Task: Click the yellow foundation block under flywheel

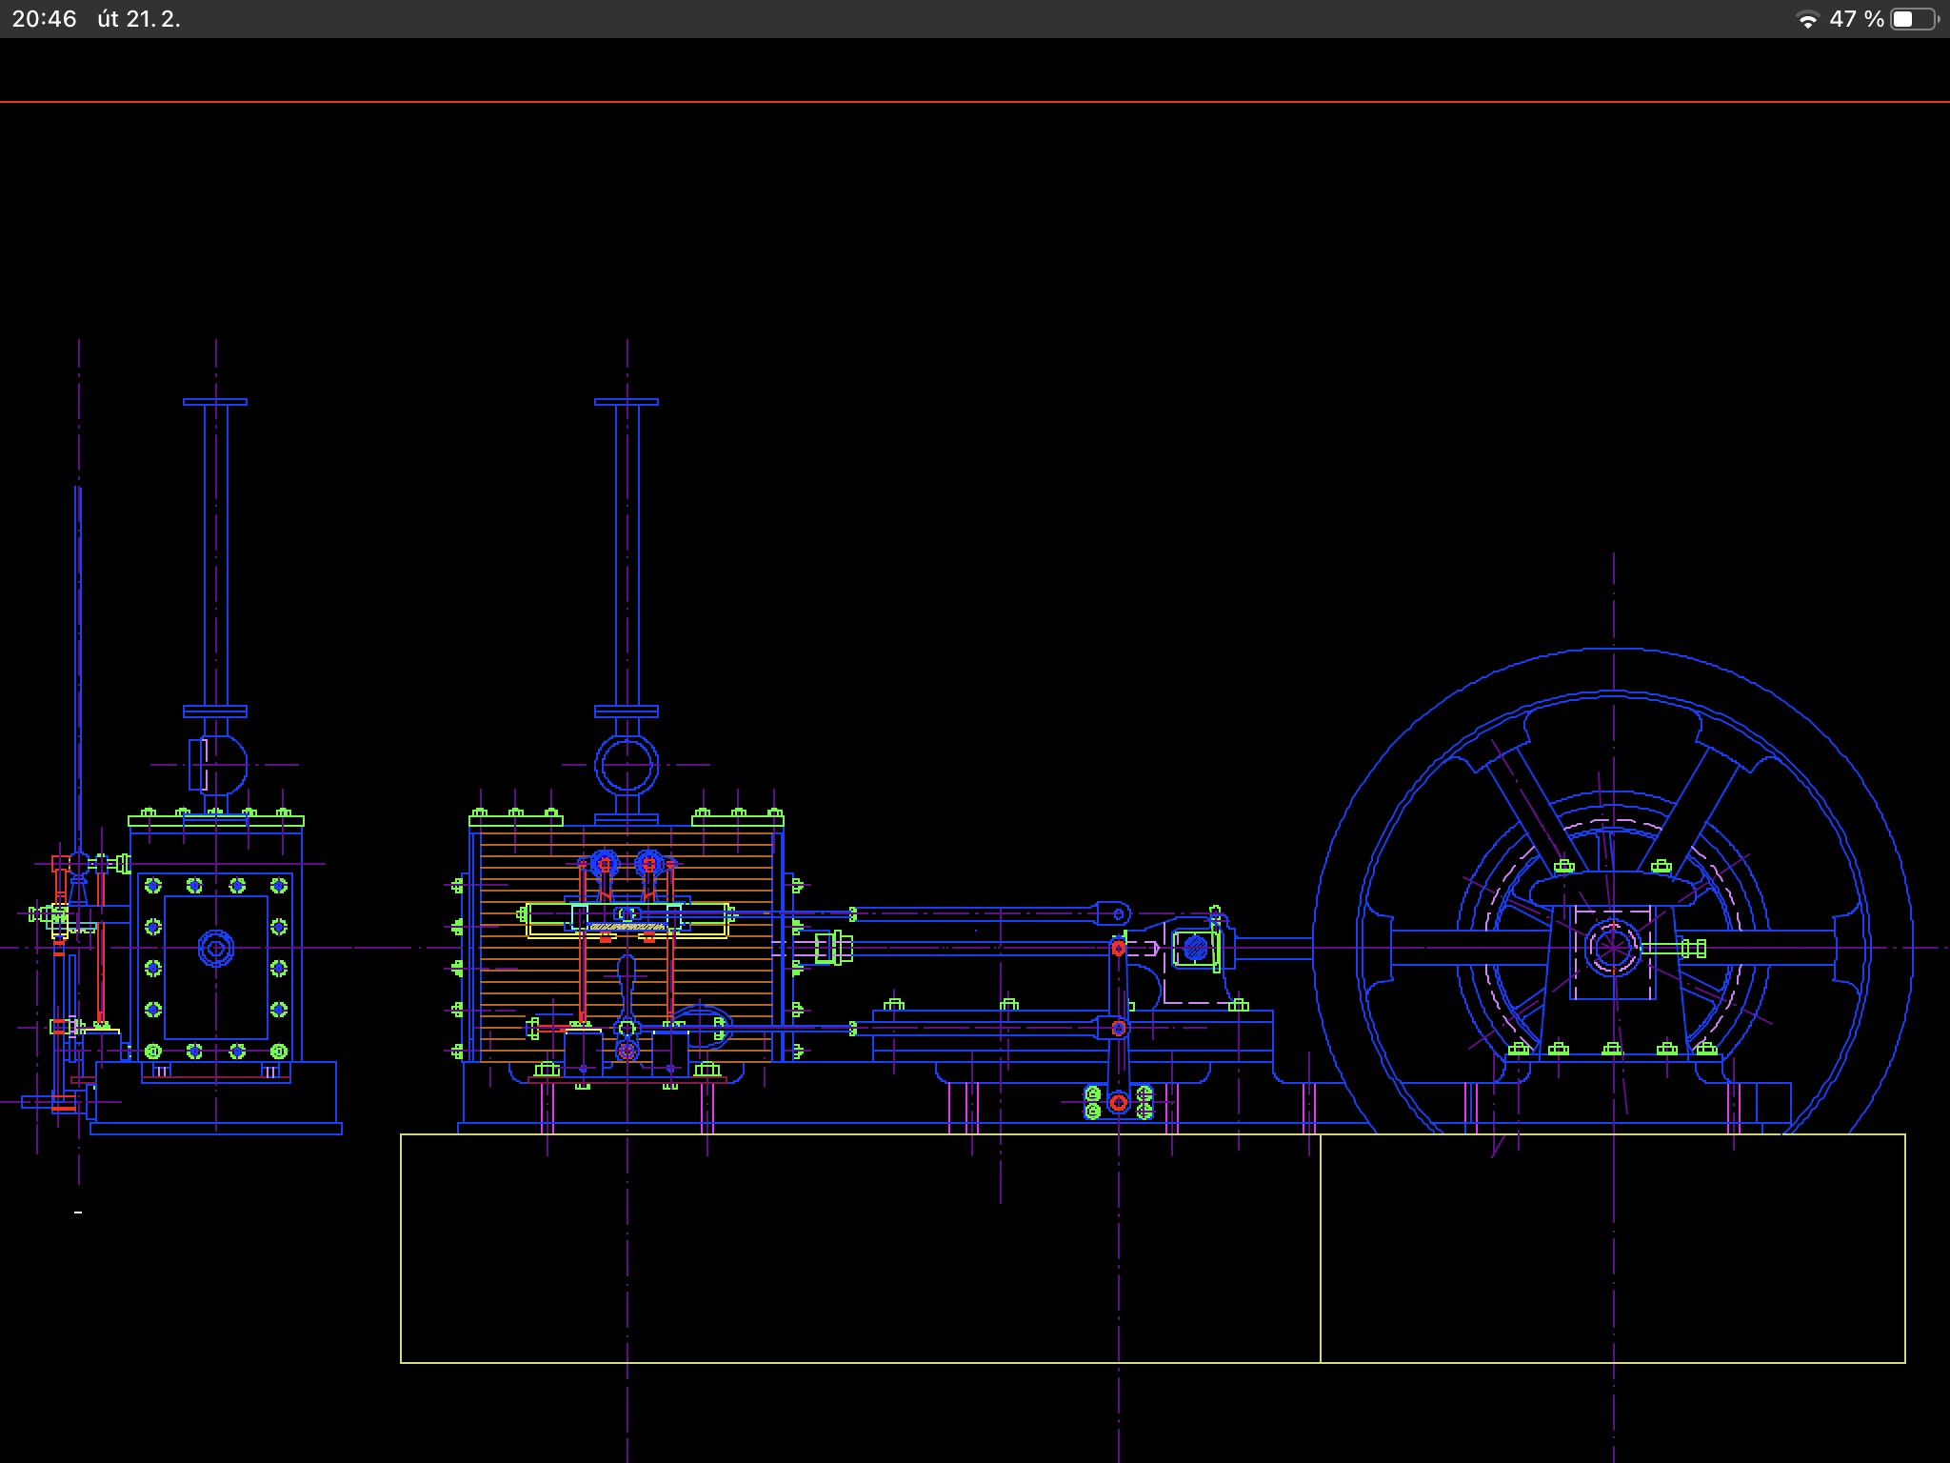Action: (1612, 1248)
